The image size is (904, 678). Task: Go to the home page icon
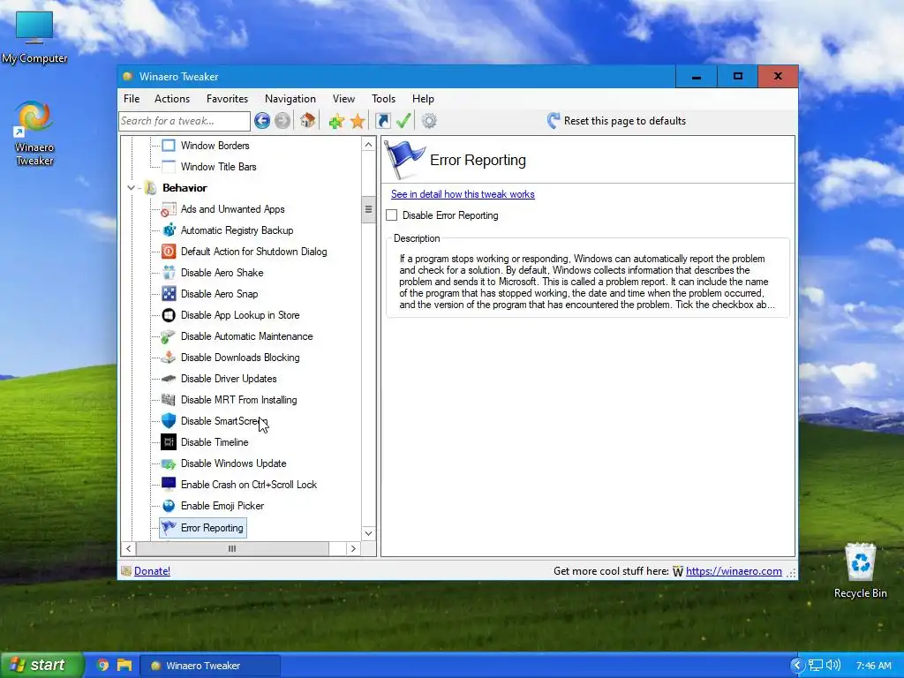(308, 120)
